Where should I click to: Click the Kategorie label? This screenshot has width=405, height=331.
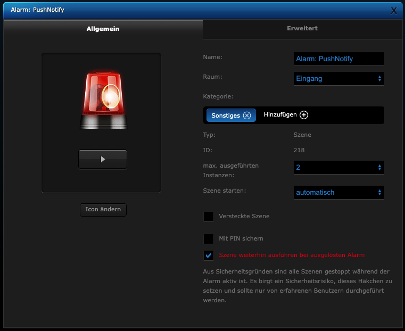point(218,96)
